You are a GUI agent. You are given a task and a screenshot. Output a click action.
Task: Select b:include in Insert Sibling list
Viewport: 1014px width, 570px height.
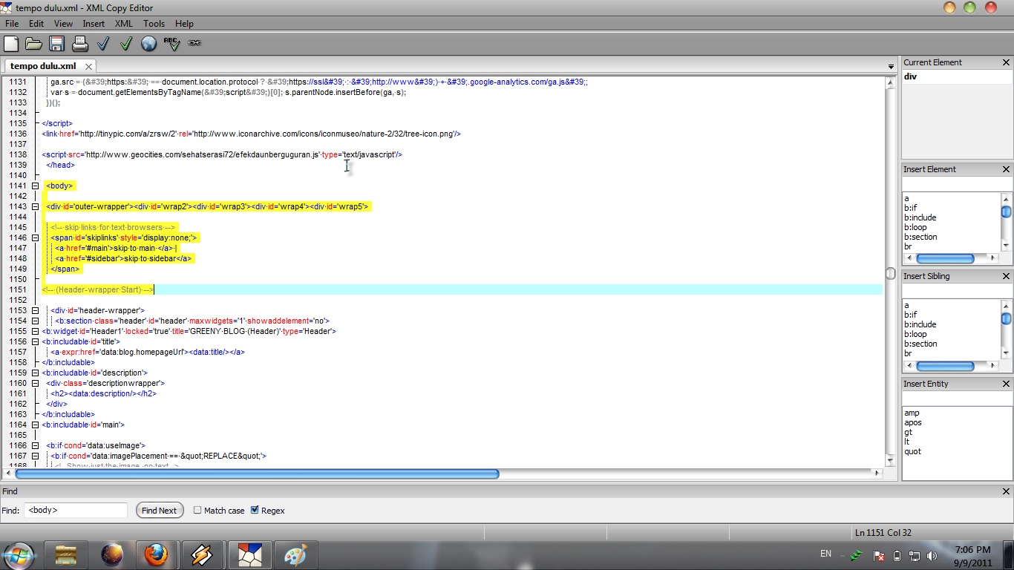920,324
